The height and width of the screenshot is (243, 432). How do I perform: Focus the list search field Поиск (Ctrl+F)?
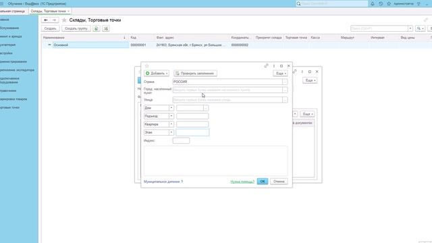[379, 28]
